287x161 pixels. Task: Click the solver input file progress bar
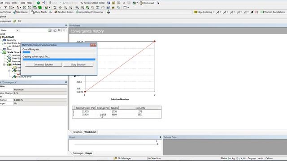[59, 59]
